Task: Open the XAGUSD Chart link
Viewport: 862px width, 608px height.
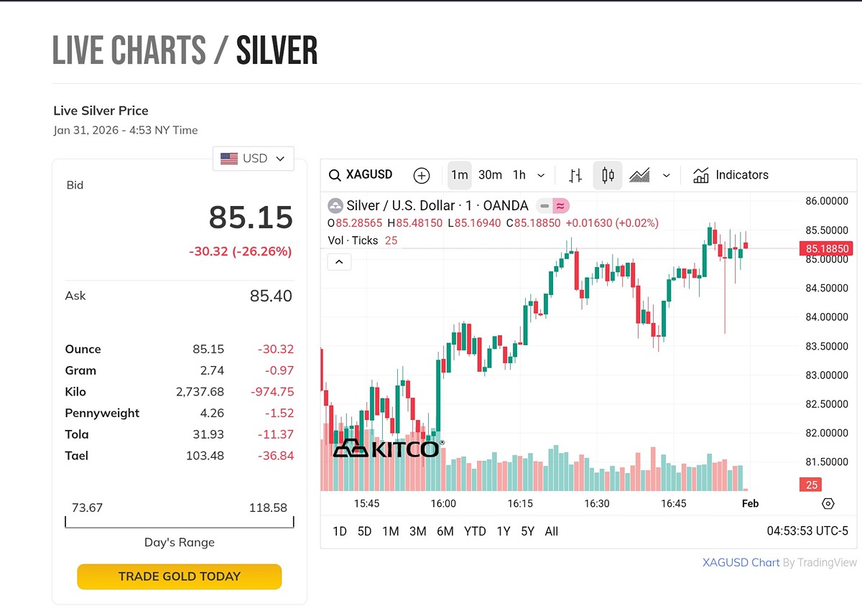Action: 741,563
